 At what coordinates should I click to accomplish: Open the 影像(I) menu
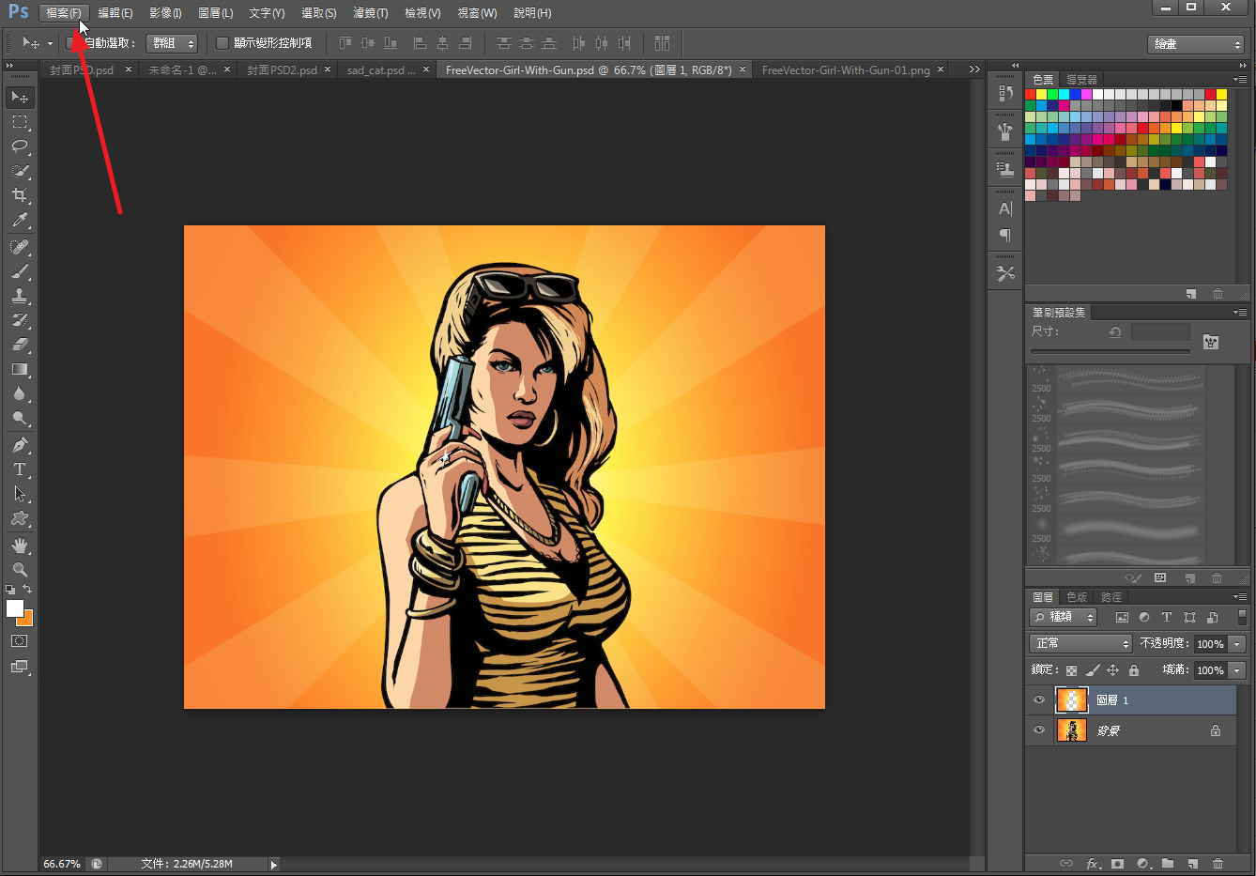166,13
